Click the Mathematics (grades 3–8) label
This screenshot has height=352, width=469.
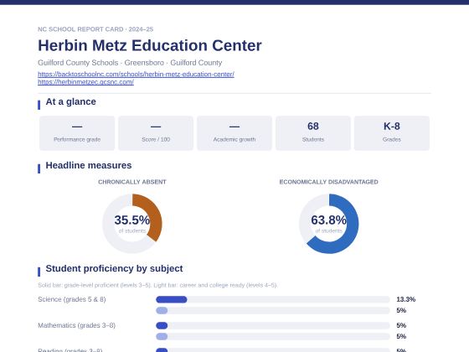[76, 325]
